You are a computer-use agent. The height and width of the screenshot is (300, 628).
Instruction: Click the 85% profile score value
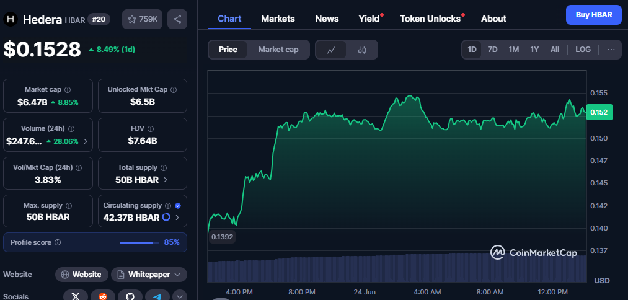pyautogui.click(x=172, y=242)
